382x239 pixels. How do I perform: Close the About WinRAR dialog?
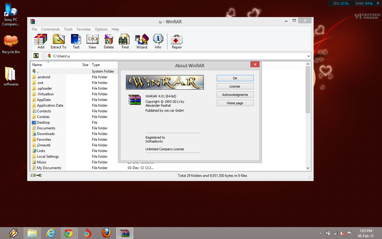point(255,64)
